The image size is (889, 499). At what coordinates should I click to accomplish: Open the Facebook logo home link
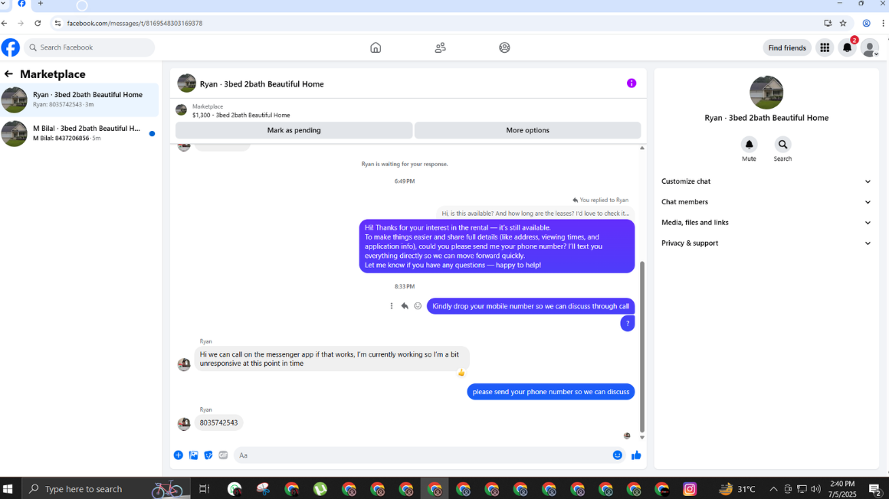[10, 47]
